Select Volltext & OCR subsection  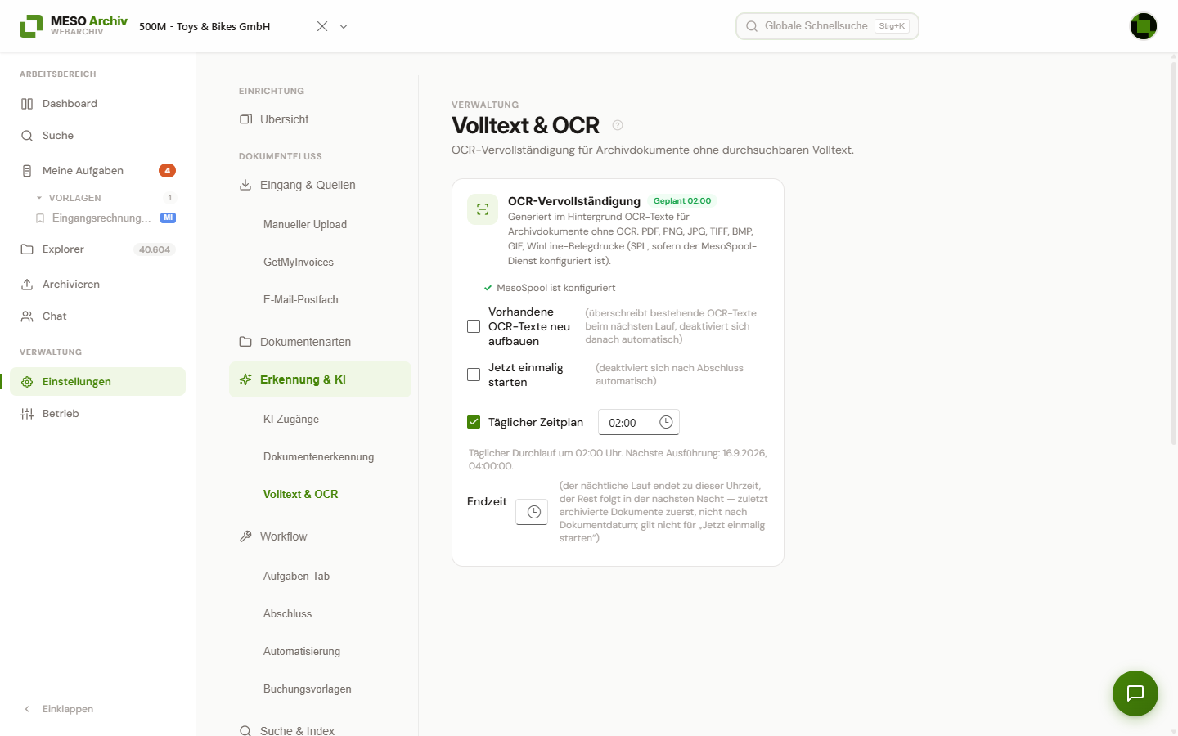click(x=301, y=494)
